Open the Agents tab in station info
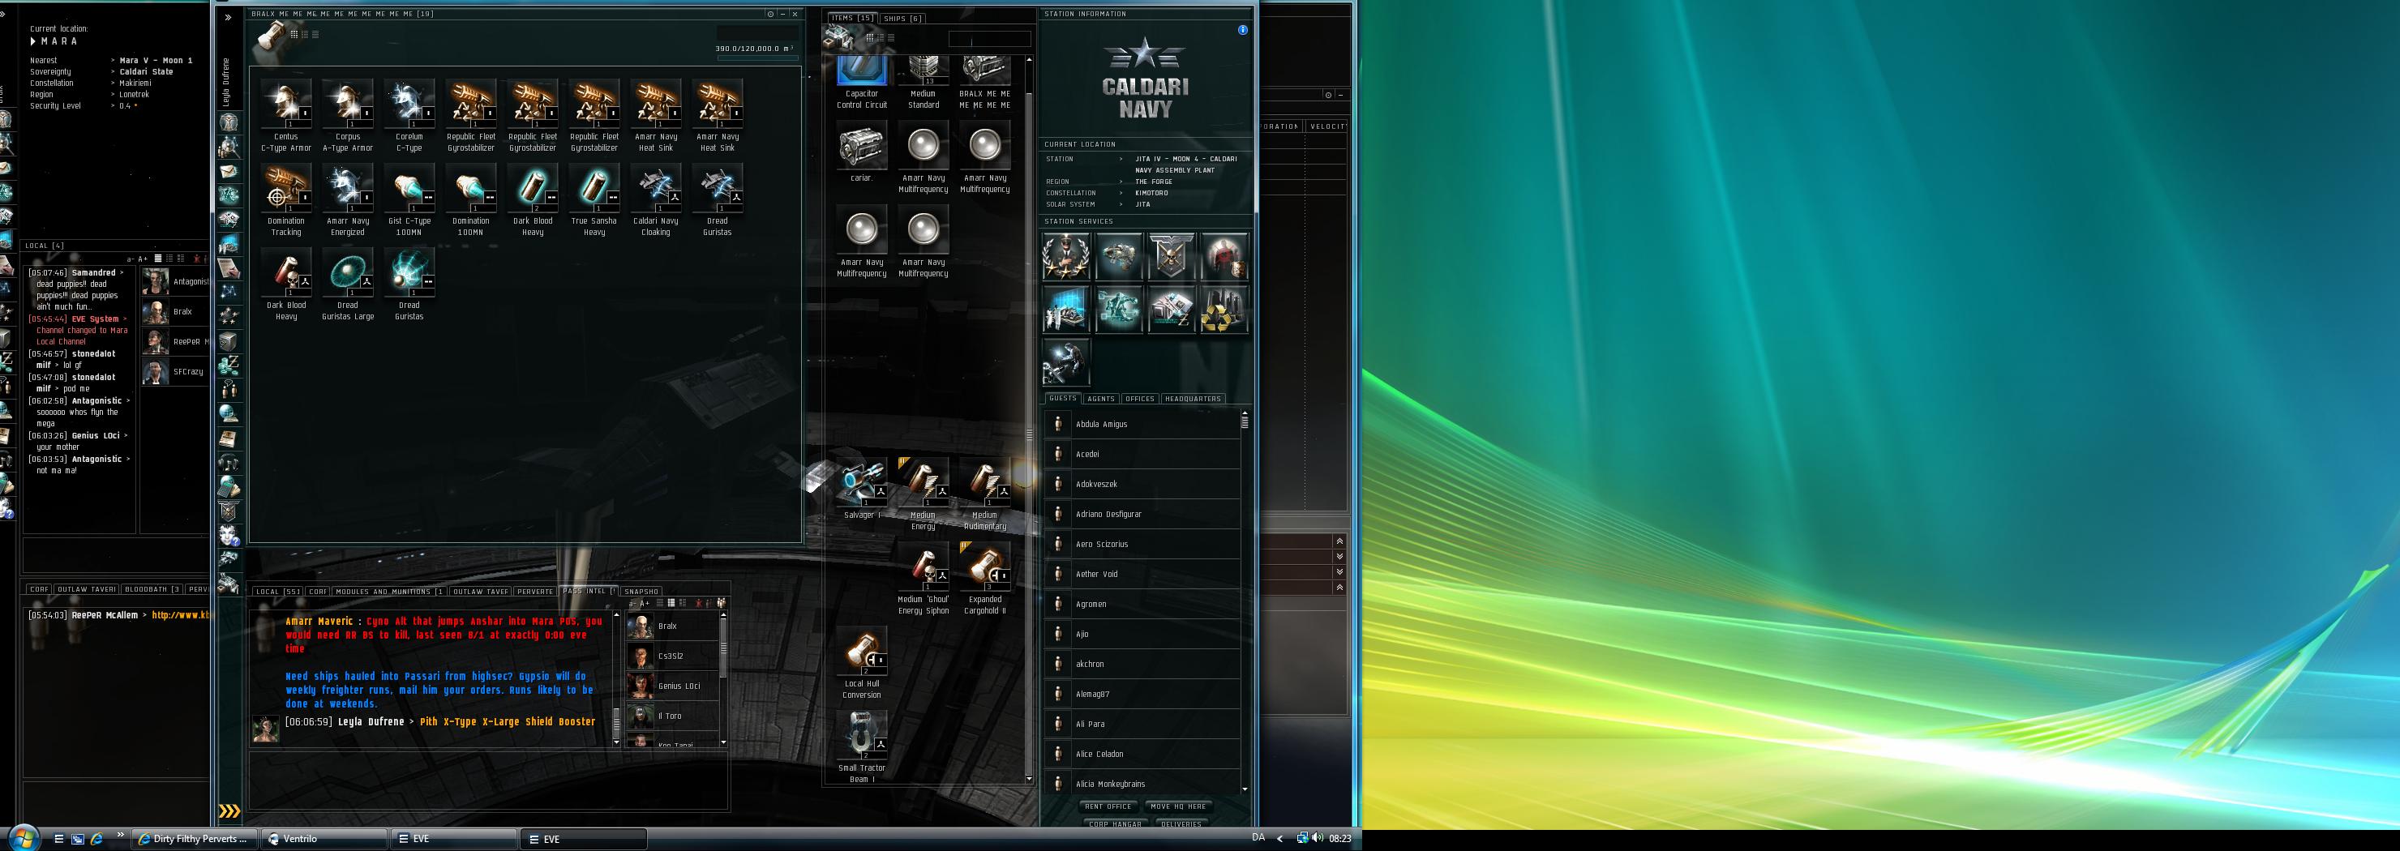This screenshot has height=851, width=2400. click(x=1101, y=399)
